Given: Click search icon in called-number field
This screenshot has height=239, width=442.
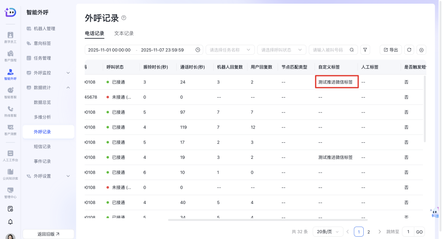Looking at the screenshot, I should coord(352,50).
